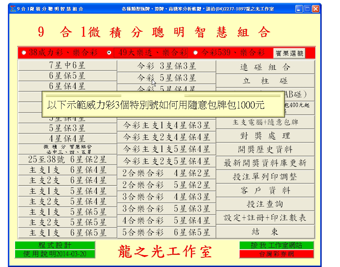
Task: Minimize the 9合1微積分聰明智慧組合 window
Action: 299,9
